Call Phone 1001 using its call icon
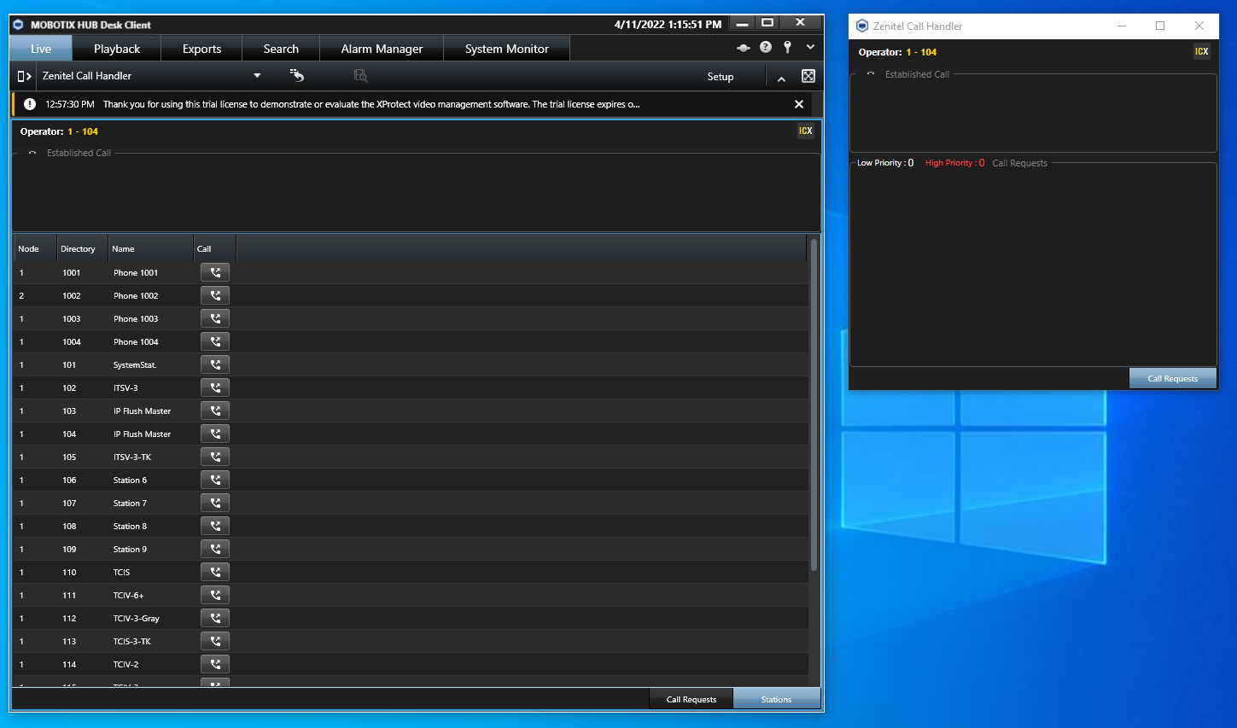 click(215, 273)
